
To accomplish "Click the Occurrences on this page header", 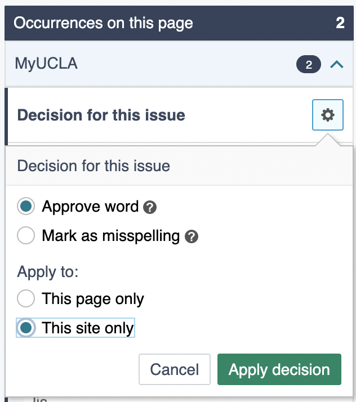I will tap(103, 23).
